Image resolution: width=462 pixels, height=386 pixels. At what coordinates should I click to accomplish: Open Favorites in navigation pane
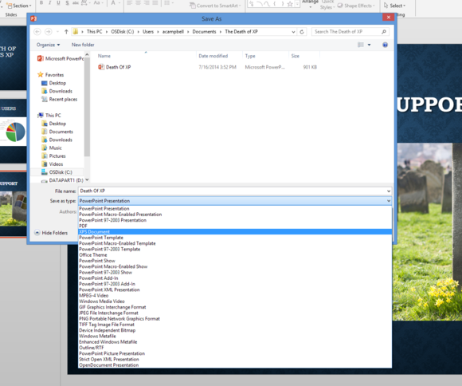51,75
